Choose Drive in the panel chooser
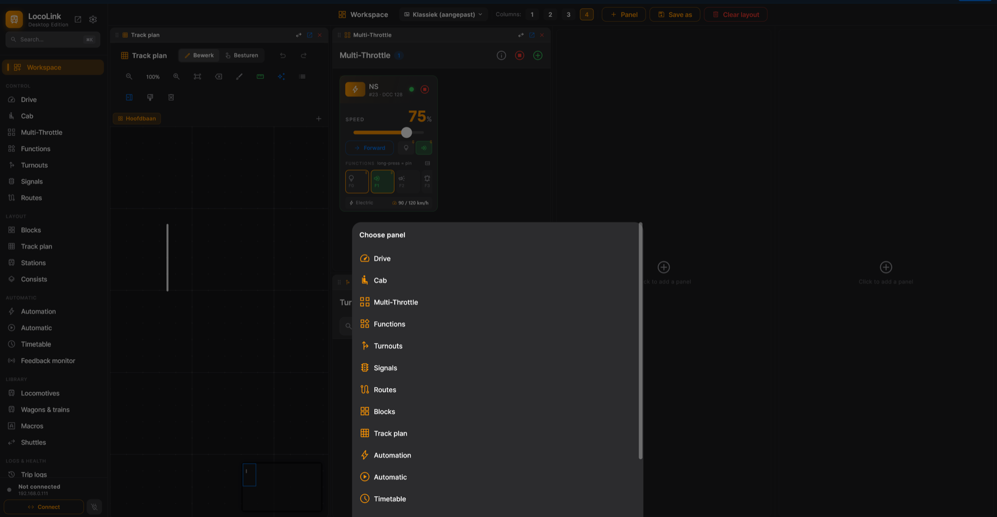 tap(497, 258)
